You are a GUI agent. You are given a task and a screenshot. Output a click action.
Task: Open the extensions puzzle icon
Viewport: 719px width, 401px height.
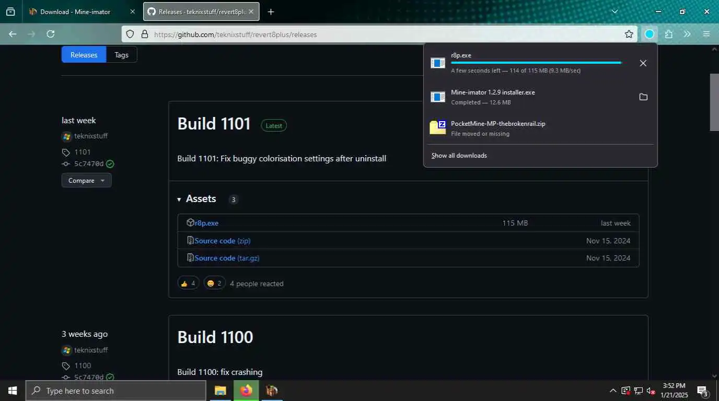tap(669, 34)
